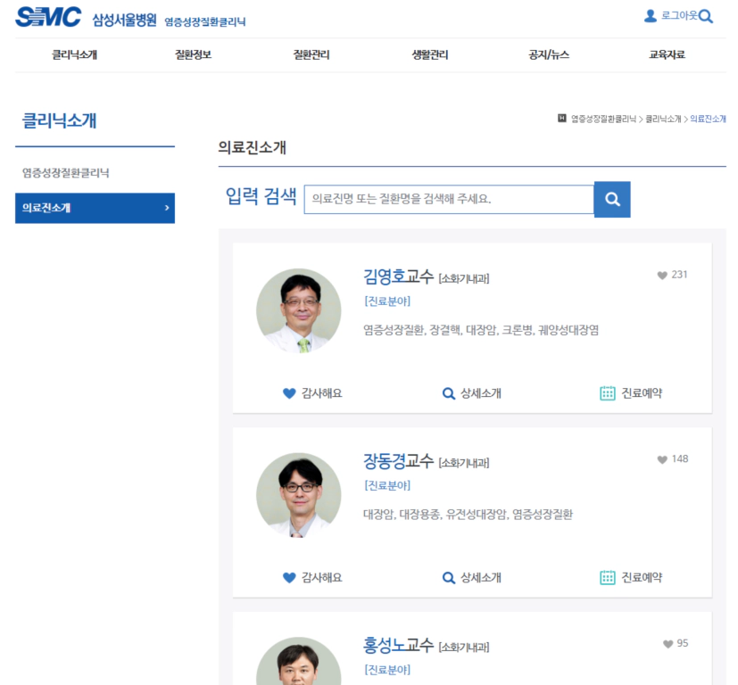Click [진료분야] label under 김영호교수
Image resolution: width=738 pixels, height=685 pixels.
point(387,301)
